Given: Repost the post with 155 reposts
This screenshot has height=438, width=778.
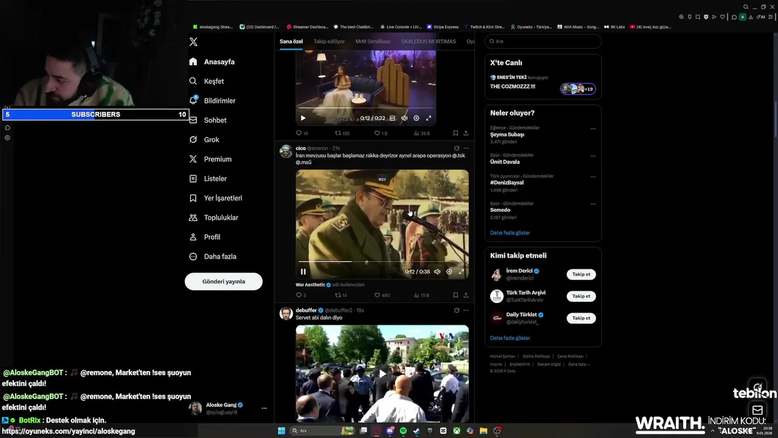Looking at the screenshot, I should point(342,133).
